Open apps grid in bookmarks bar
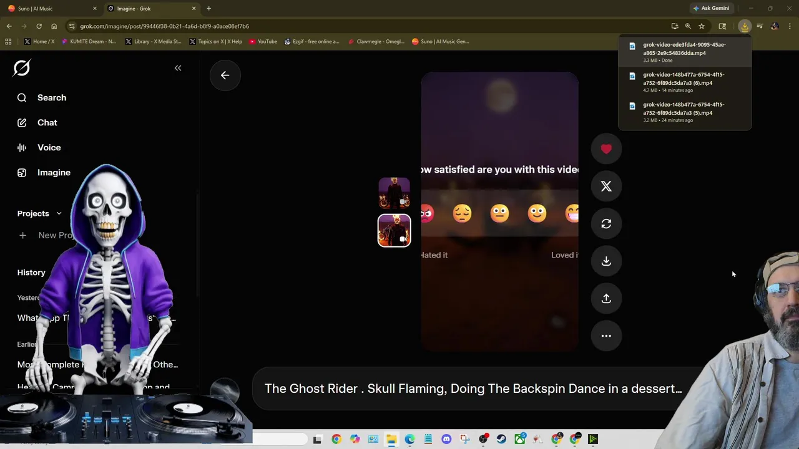Image resolution: width=799 pixels, height=449 pixels. point(8,41)
